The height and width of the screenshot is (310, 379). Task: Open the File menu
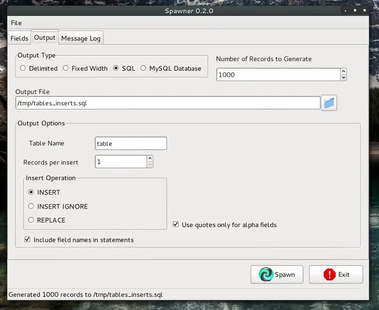tap(16, 23)
